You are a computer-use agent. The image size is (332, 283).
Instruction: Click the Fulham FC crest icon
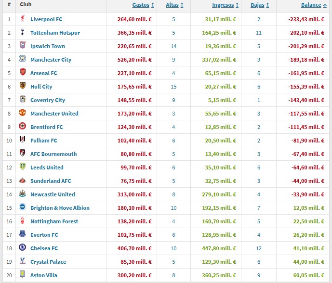(23, 140)
